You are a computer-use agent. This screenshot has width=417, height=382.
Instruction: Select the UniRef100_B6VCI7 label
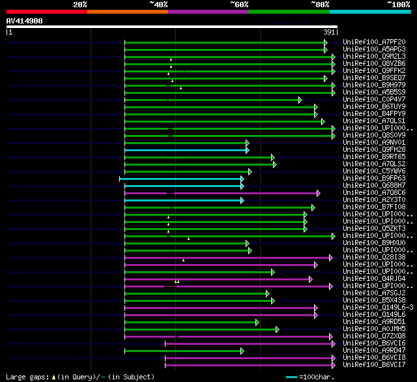[x=374, y=365]
